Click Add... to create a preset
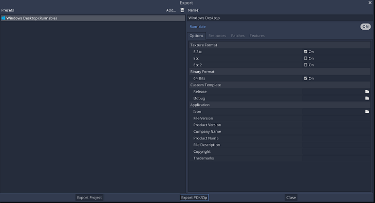The image size is (375, 203). pyautogui.click(x=171, y=10)
